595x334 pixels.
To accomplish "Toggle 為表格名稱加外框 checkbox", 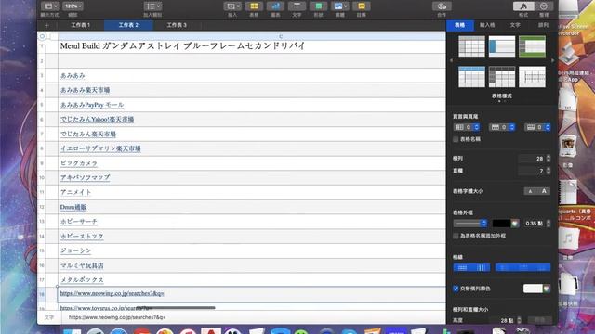I will (456, 236).
